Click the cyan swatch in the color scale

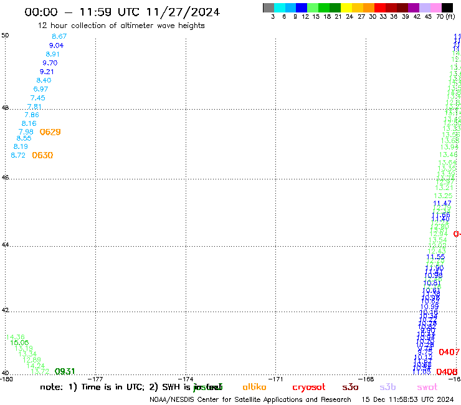tap(280, 7)
